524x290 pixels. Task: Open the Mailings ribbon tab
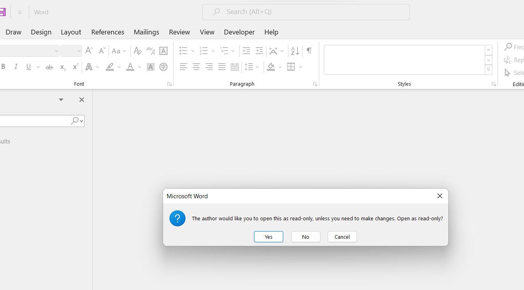(146, 32)
